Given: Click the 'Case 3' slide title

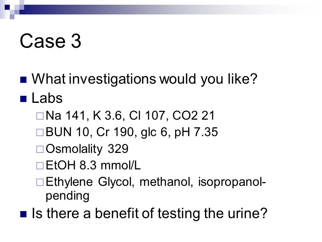Looking at the screenshot, I should [51, 41].
